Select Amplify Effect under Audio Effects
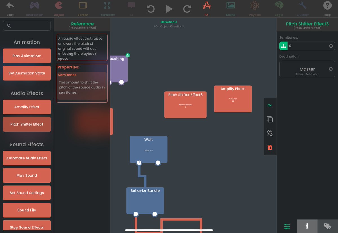The image size is (338, 233). click(27, 107)
